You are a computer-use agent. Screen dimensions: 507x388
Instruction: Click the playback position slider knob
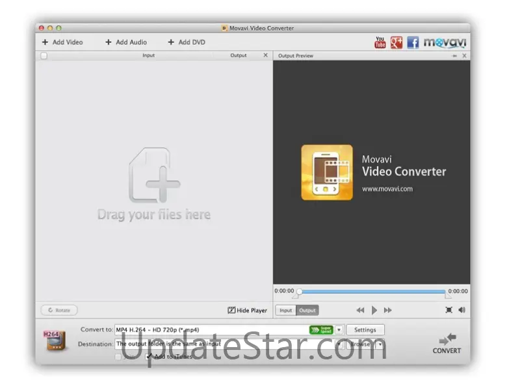300,292
